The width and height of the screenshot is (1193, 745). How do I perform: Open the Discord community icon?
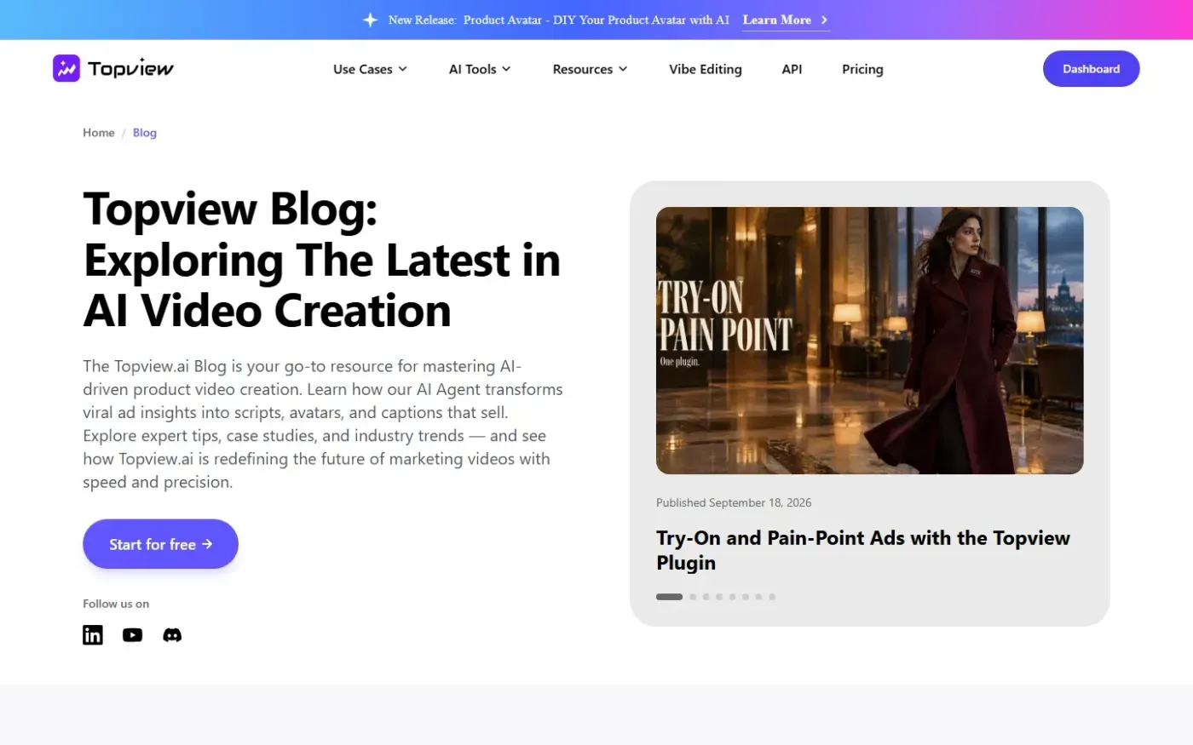click(172, 635)
